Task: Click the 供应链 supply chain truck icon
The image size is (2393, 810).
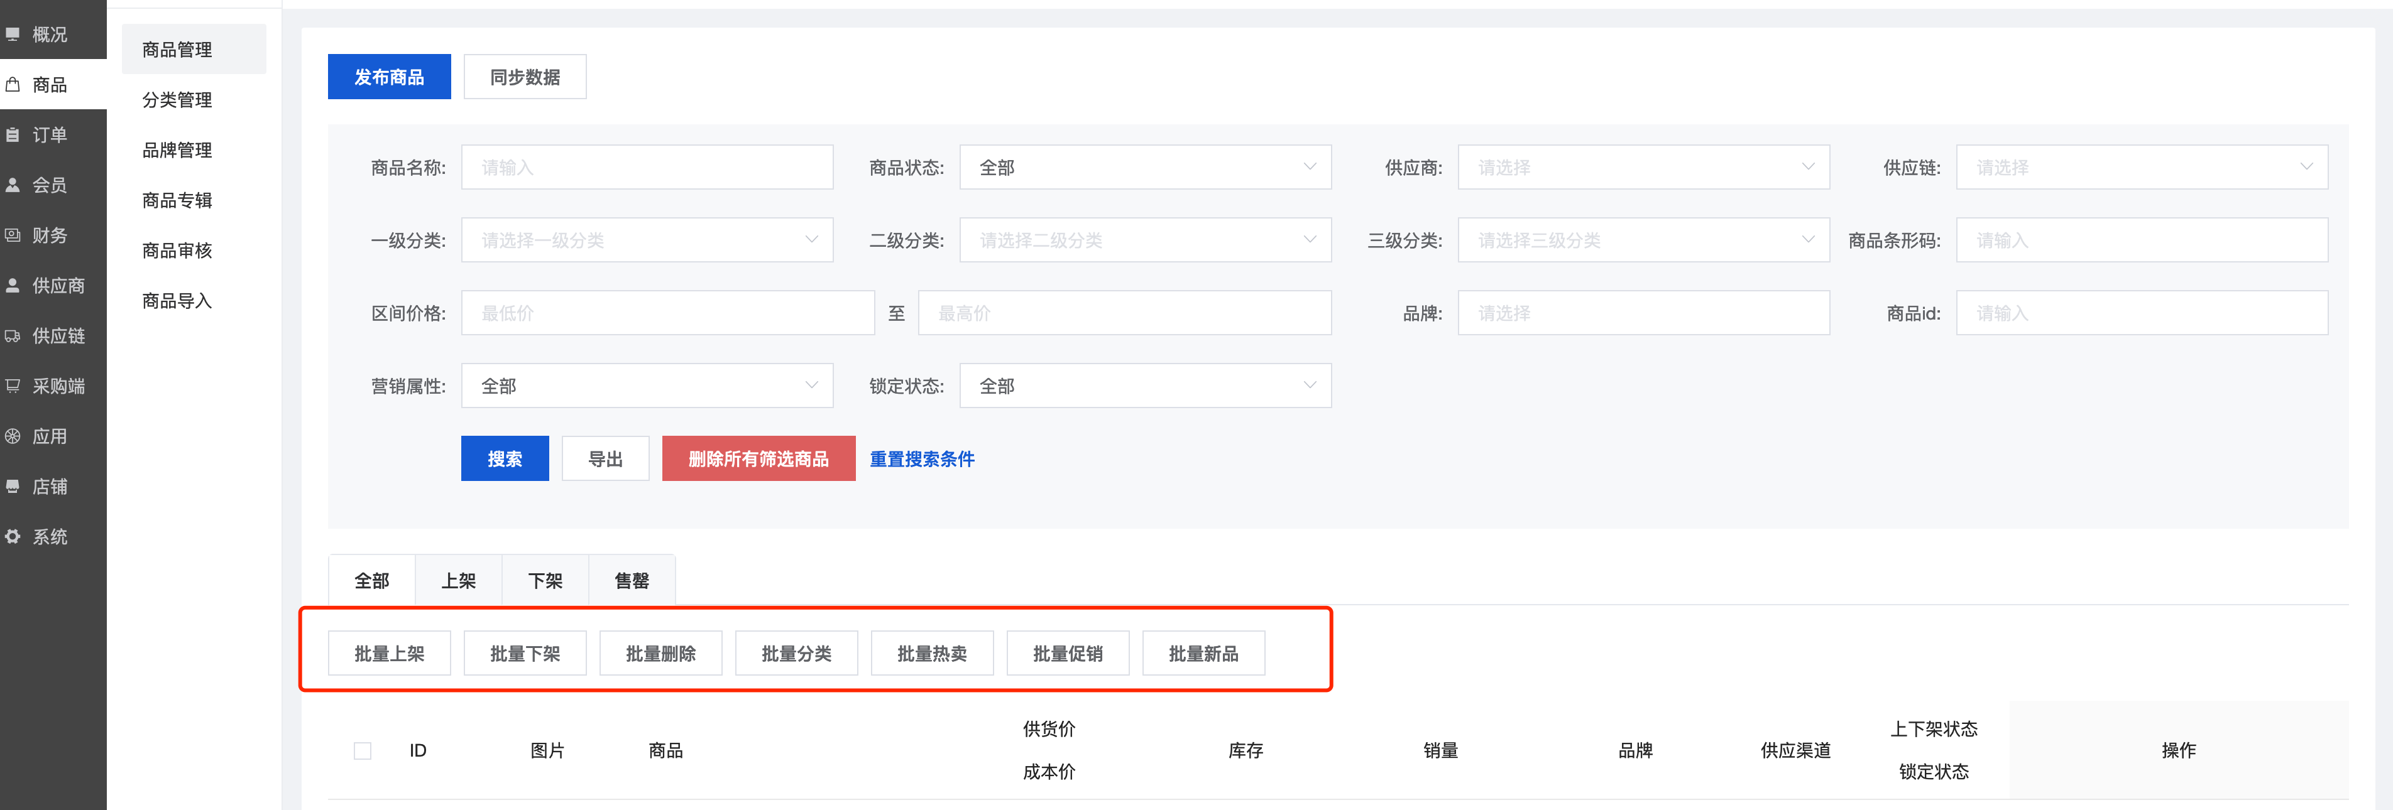Action: point(13,336)
